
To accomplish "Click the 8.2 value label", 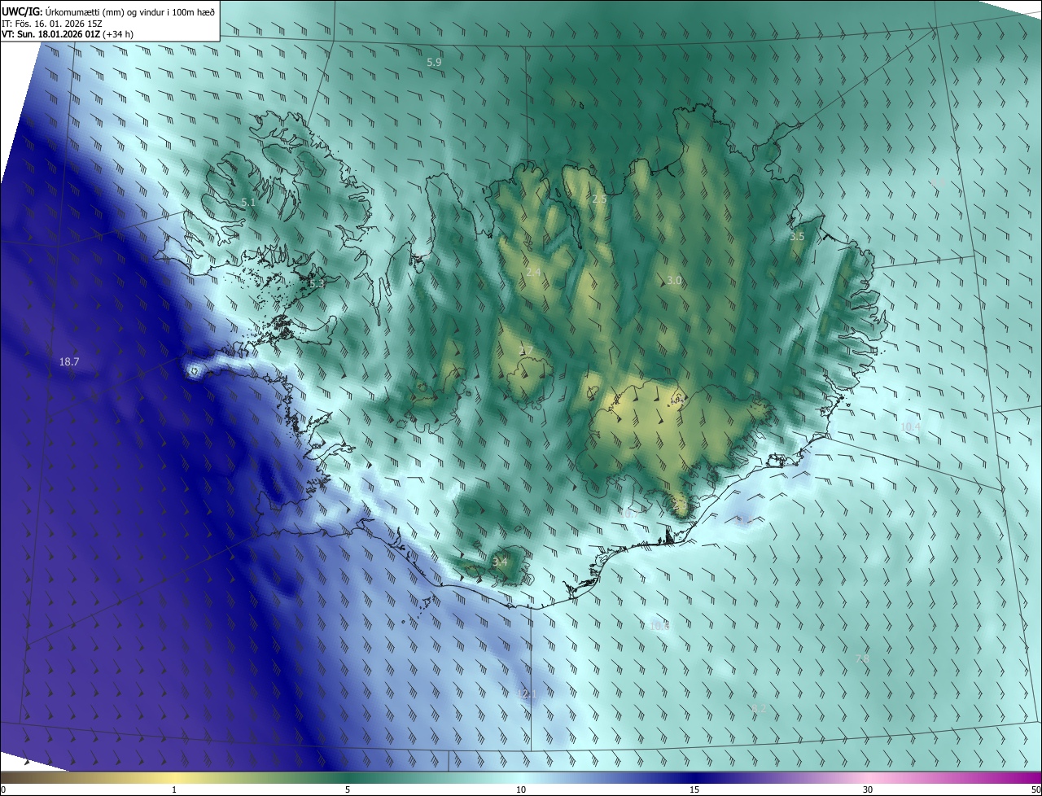I will pyautogui.click(x=759, y=709).
